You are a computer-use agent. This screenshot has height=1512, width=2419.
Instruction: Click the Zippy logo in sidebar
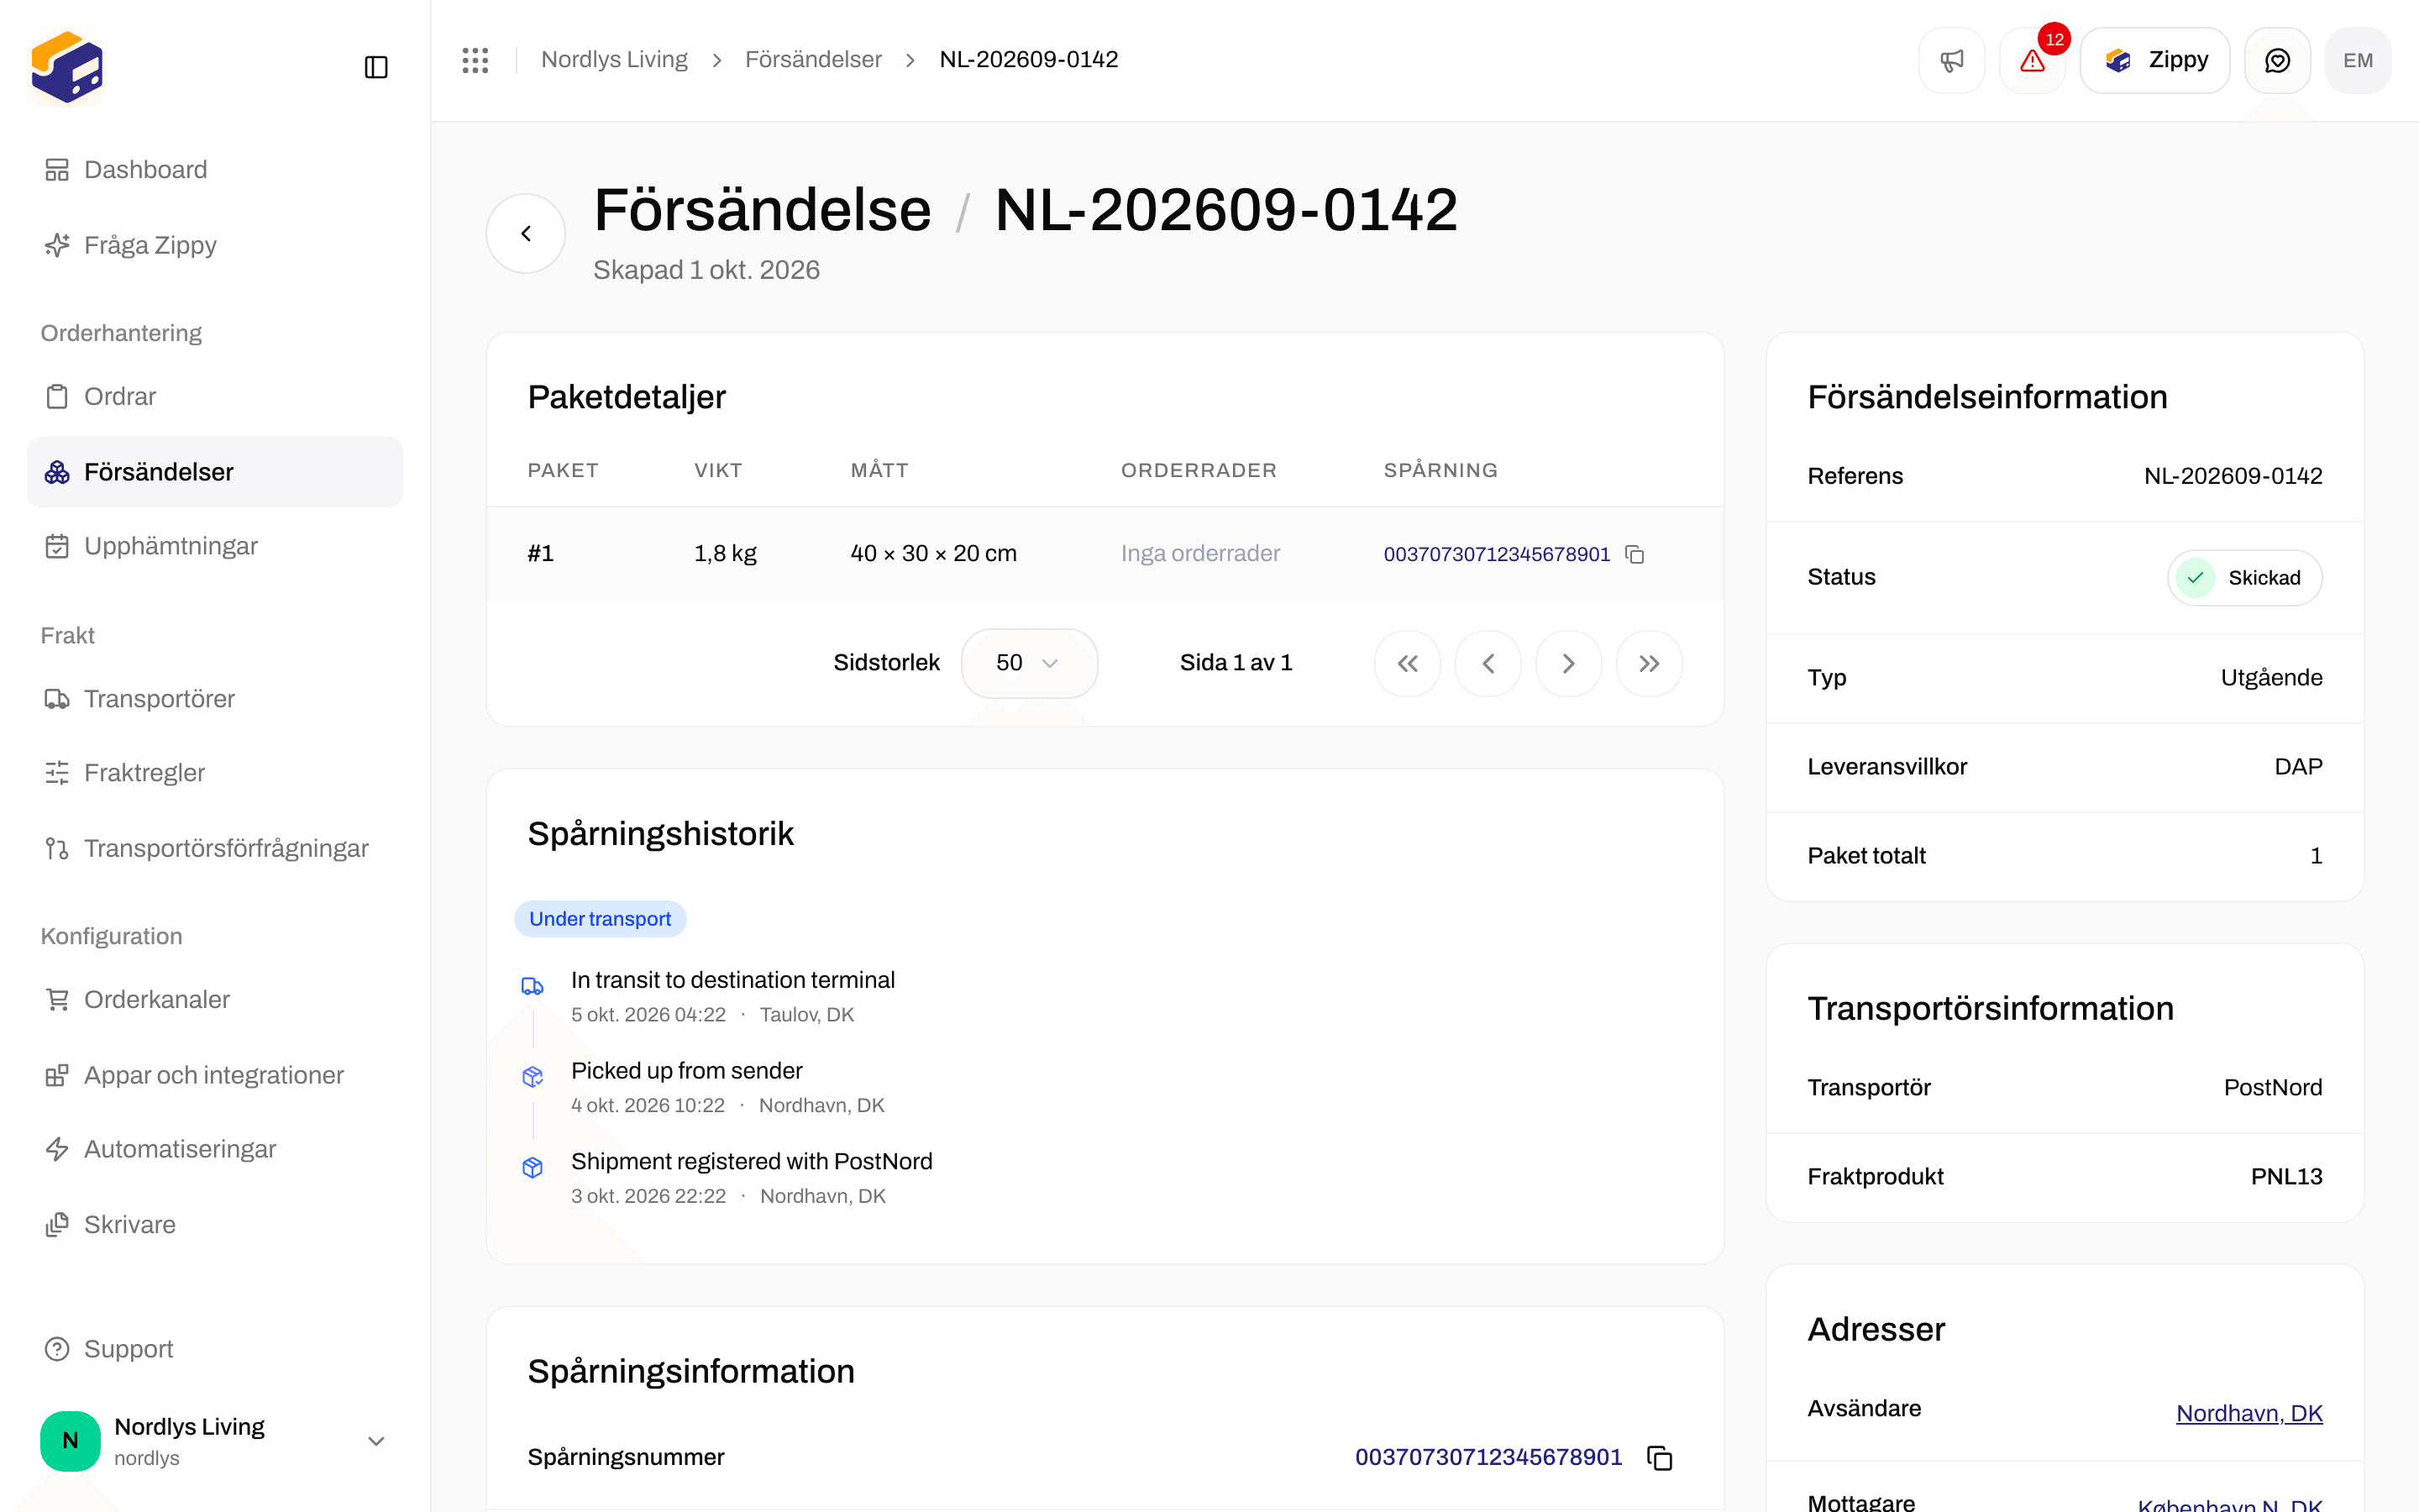pyautogui.click(x=67, y=67)
